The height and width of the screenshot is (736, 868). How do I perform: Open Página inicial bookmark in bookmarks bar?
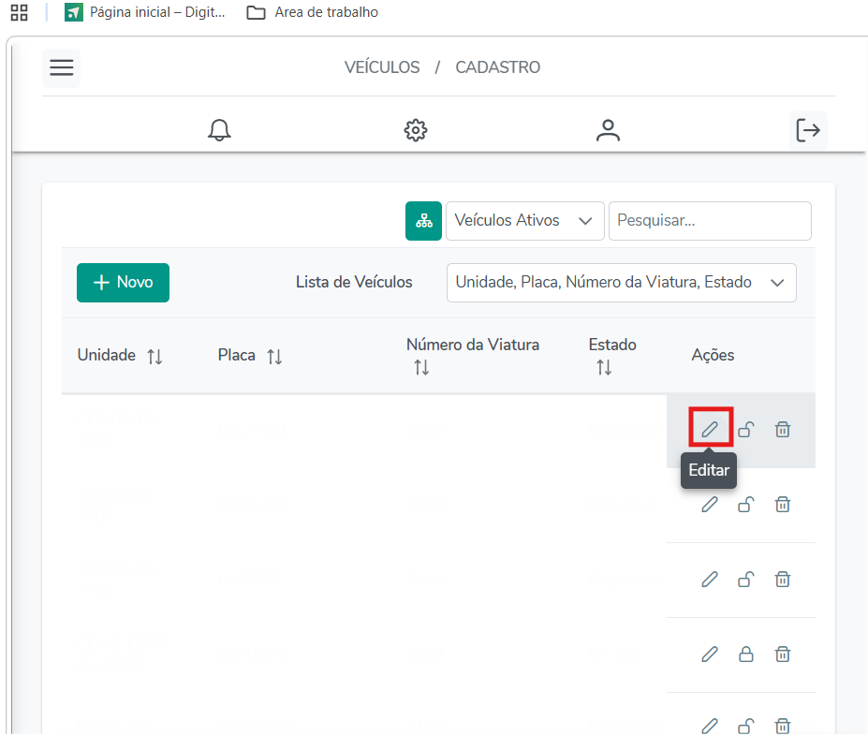[145, 13]
